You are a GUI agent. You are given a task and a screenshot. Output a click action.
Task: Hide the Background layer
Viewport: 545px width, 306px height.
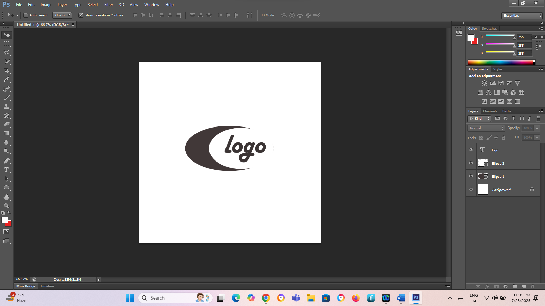471,189
